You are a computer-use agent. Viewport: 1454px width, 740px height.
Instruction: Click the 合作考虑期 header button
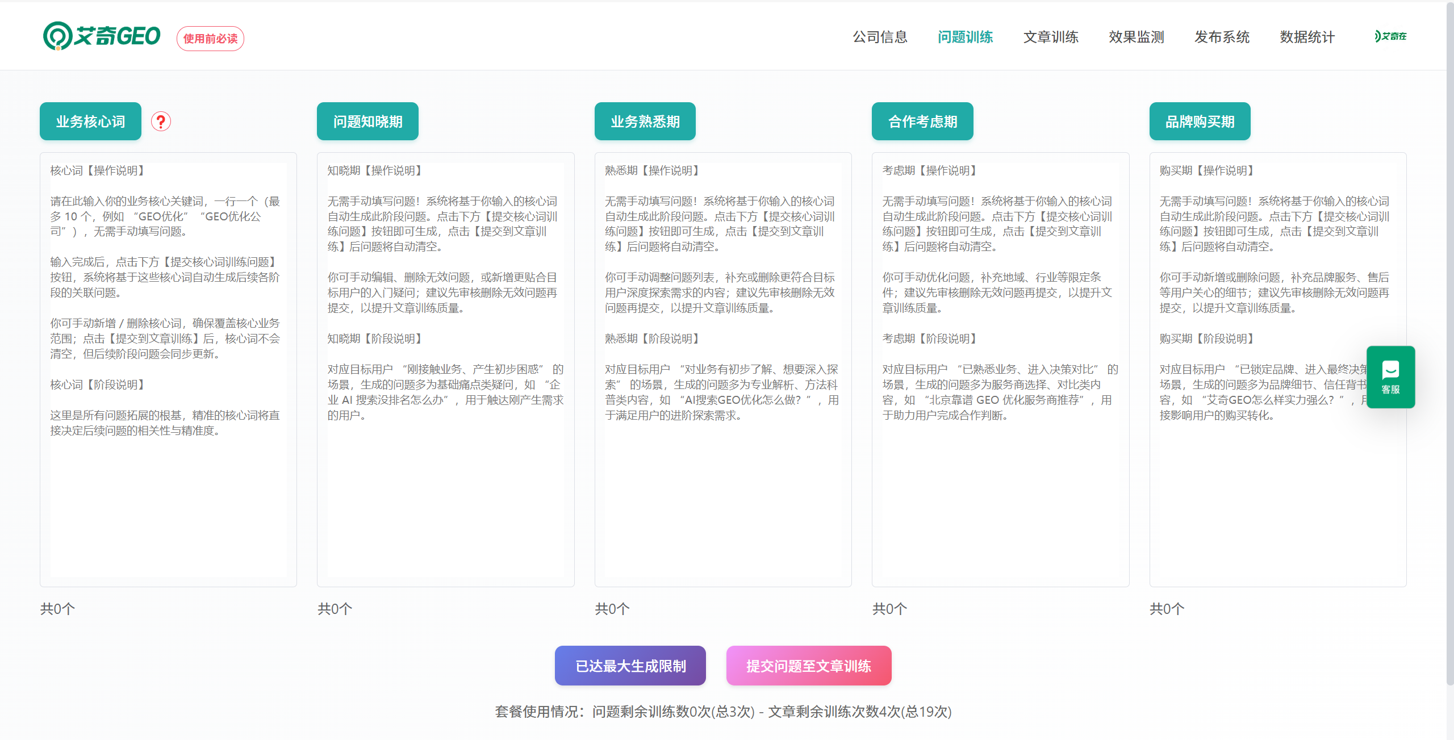(922, 122)
